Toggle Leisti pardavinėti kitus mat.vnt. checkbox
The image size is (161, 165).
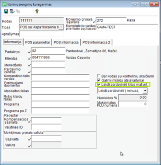(x=99, y=84)
